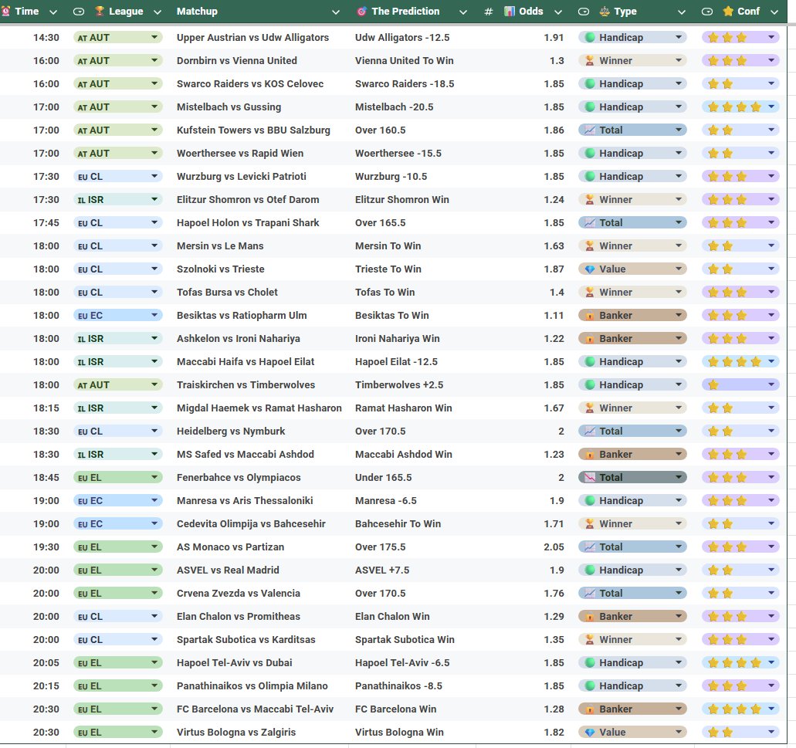Click the alarm clock icon beside Time header
This screenshot has width=796, height=748.
[x=5, y=11]
